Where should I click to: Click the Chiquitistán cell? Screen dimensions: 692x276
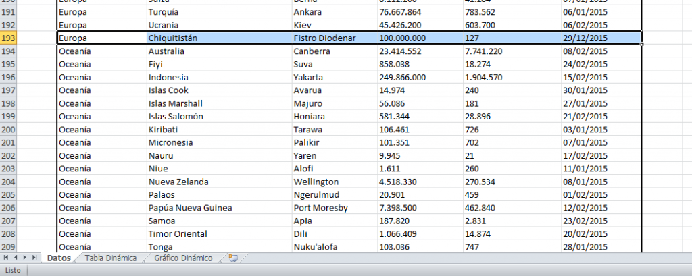tap(220, 38)
